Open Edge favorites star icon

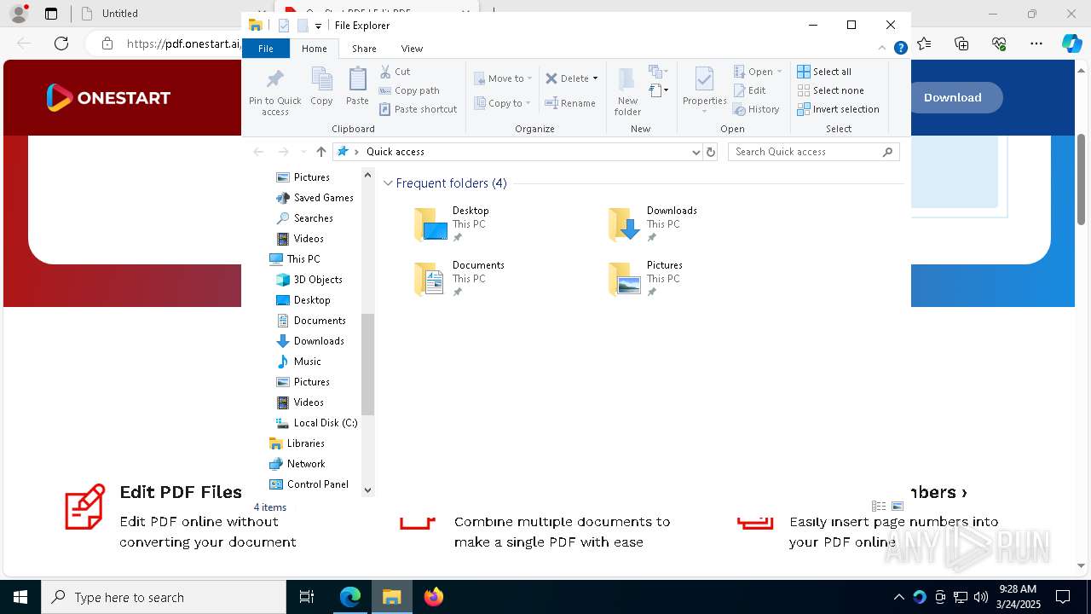point(924,43)
